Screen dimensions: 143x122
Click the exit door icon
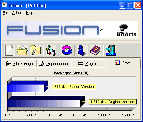(111, 50)
